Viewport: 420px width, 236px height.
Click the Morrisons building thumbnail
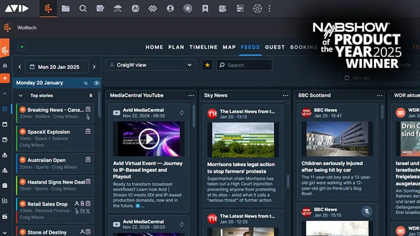coord(243,140)
